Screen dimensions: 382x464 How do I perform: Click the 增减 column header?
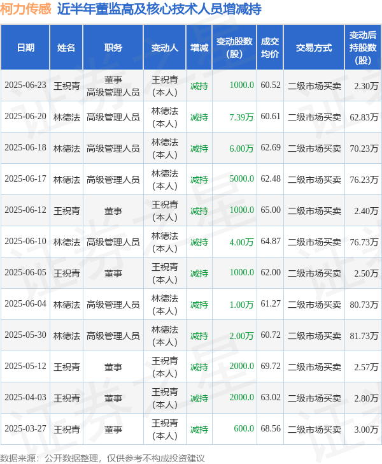(199, 48)
